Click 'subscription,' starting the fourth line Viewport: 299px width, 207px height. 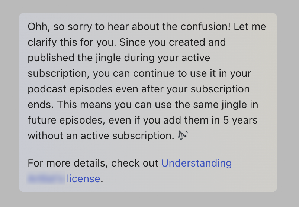pos(58,73)
